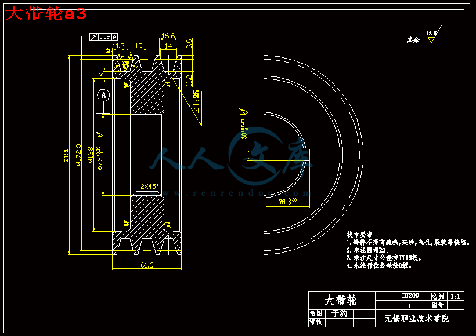476x336 pixels.
Task: Click the '16.6' groove width dimension
Action: coord(168,36)
